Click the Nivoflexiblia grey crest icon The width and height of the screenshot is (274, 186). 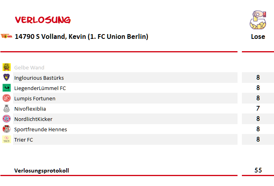(x=7, y=108)
